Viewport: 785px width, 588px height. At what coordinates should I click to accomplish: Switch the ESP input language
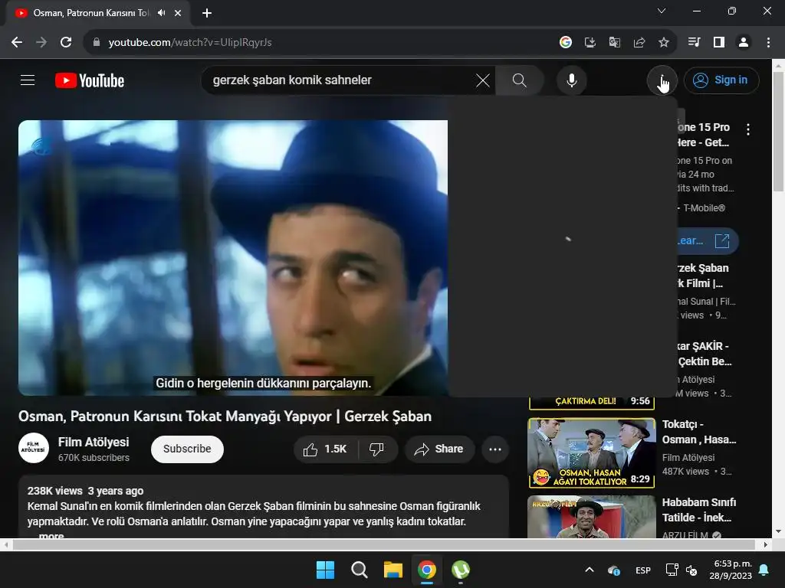[643, 570]
